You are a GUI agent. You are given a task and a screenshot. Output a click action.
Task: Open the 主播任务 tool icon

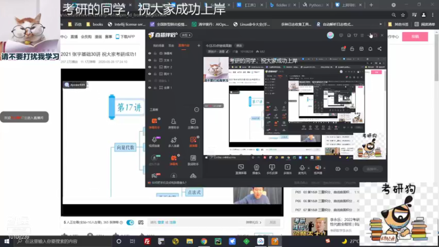coord(193,123)
